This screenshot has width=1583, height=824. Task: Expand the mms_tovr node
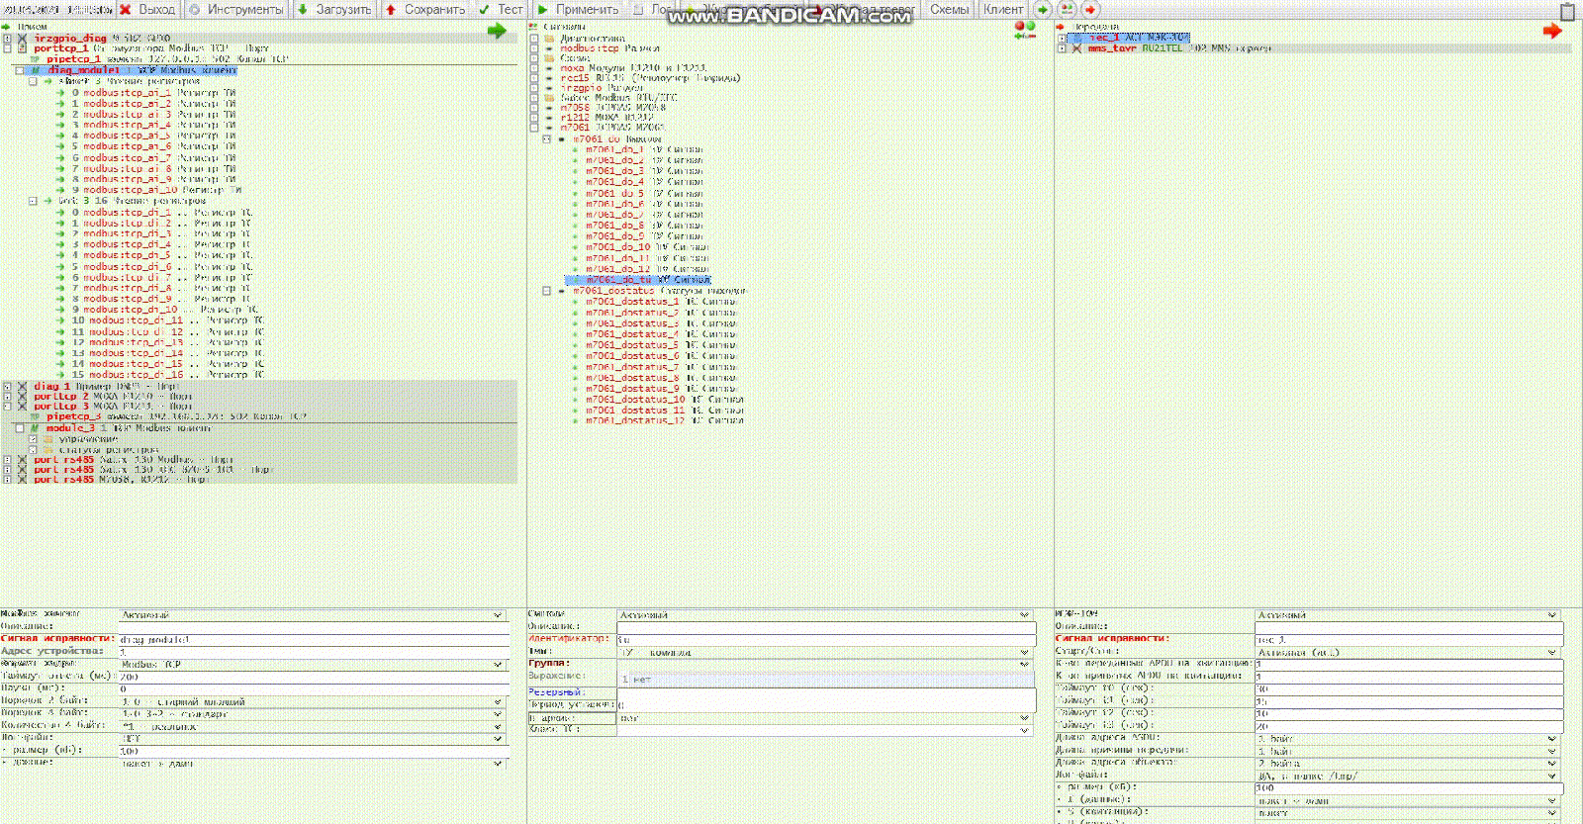tap(1062, 47)
